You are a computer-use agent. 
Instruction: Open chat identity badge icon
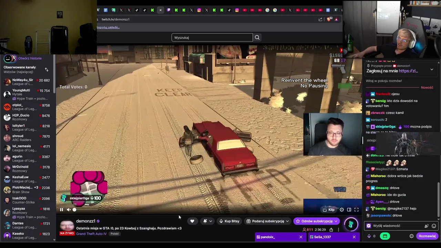tap(369, 226)
